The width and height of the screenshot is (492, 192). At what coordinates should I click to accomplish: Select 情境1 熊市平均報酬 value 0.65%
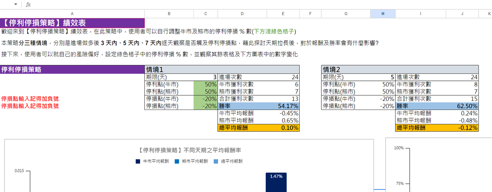tap(283, 121)
